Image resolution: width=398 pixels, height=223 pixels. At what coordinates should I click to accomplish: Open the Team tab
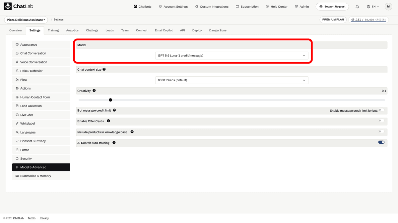pyautogui.click(x=125, y=30)
